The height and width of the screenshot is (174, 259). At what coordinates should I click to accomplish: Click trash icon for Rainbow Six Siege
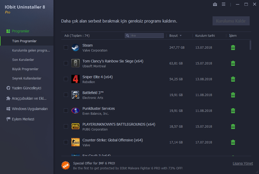(233, 63)
